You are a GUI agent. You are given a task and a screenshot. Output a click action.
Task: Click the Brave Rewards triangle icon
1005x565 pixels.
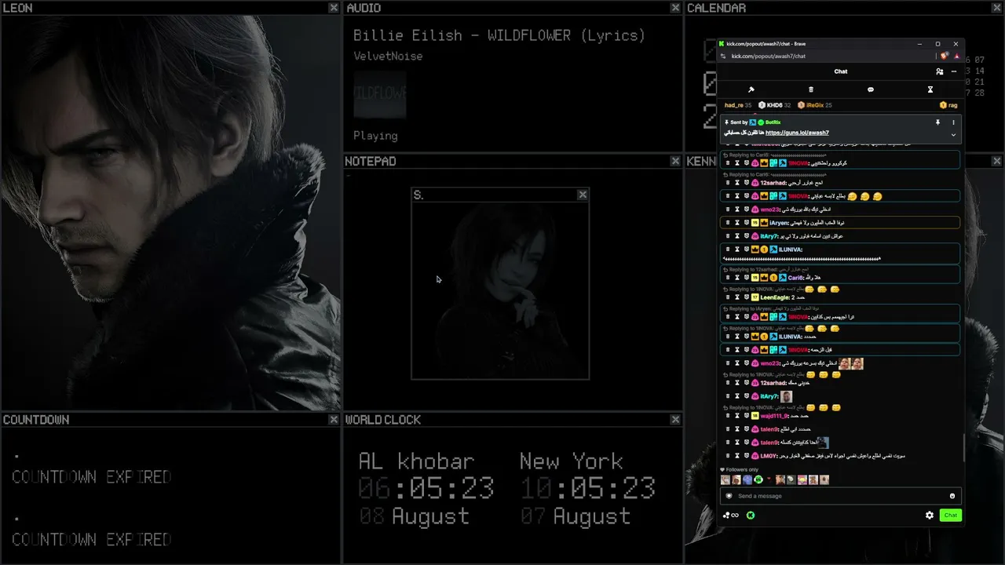(x=956, y=56)
